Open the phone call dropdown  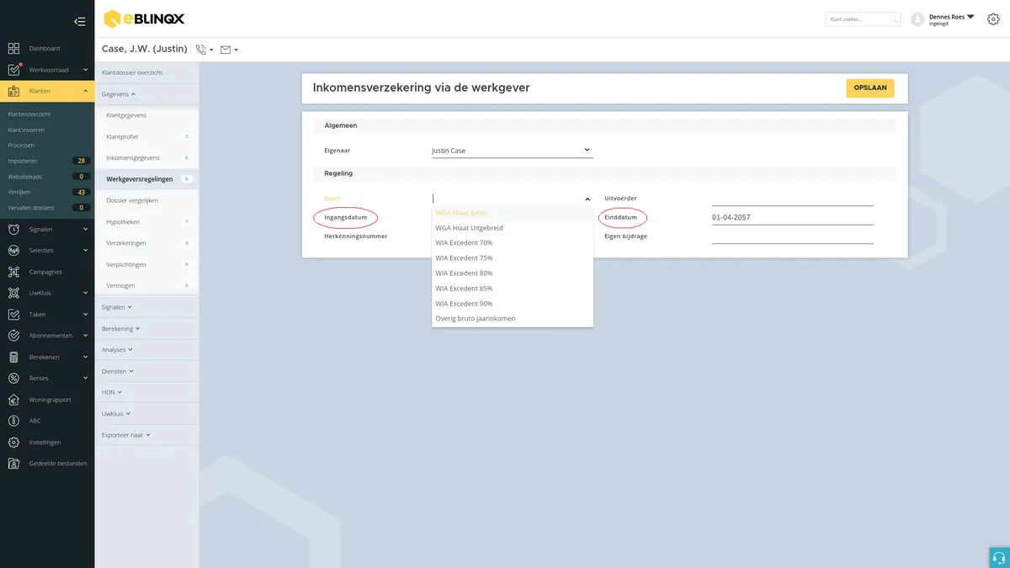point(205,50)
